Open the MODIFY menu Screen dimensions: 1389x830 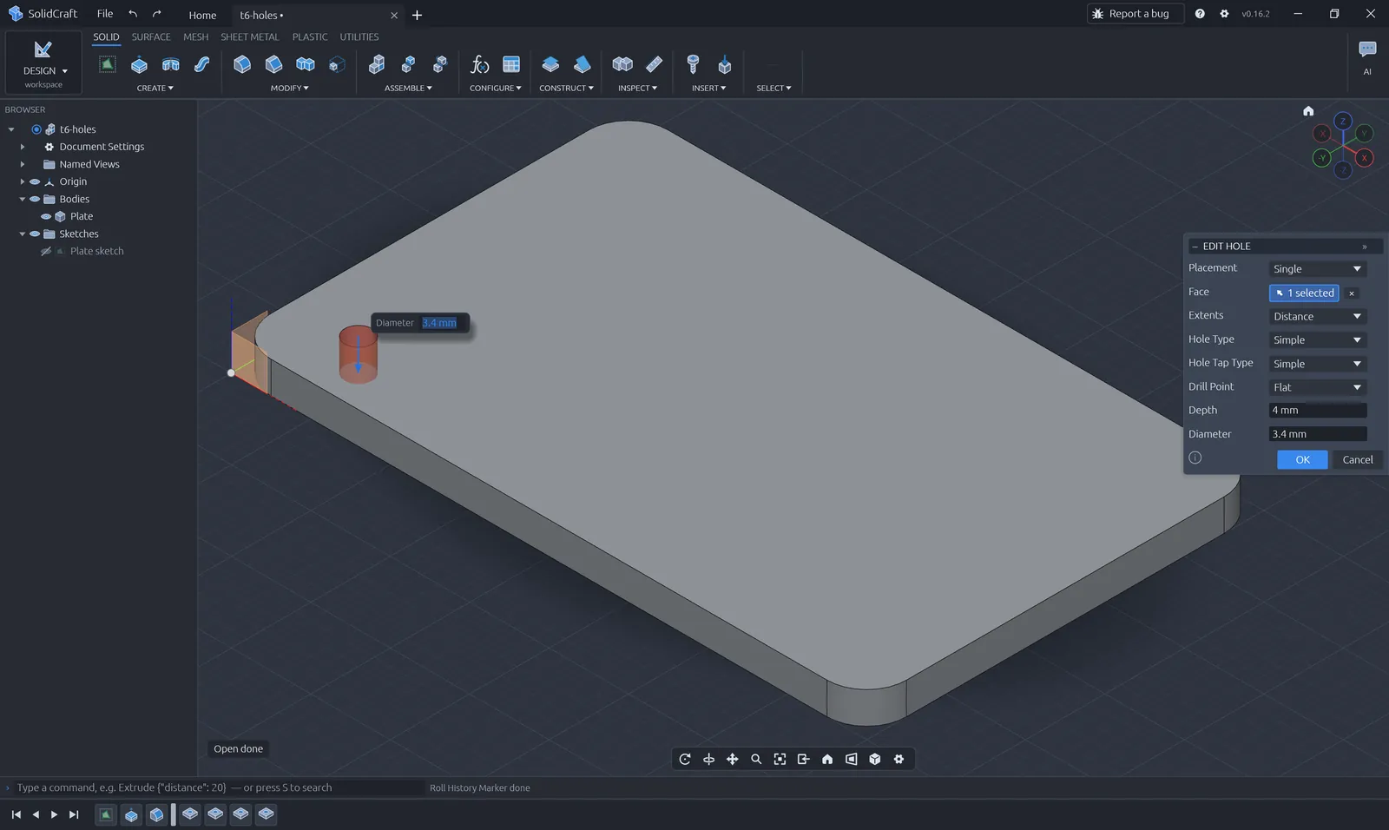coord(289,89)
